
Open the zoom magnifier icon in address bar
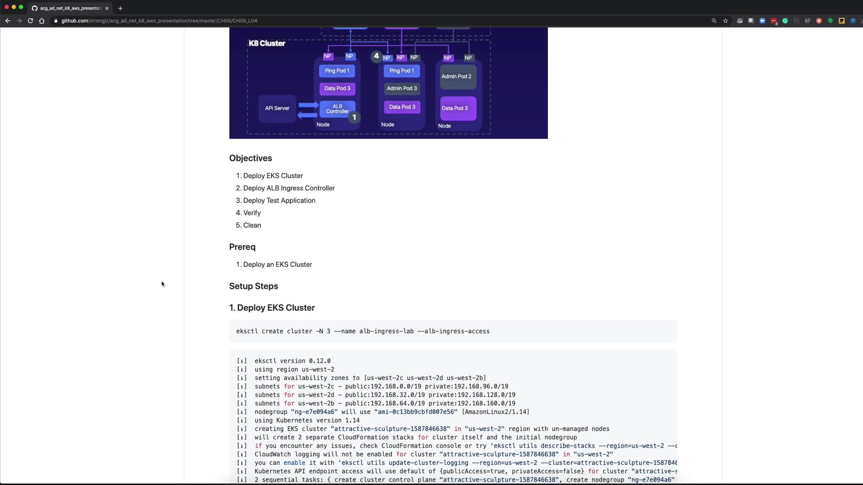pyautogui.click(x=714, y=21)
